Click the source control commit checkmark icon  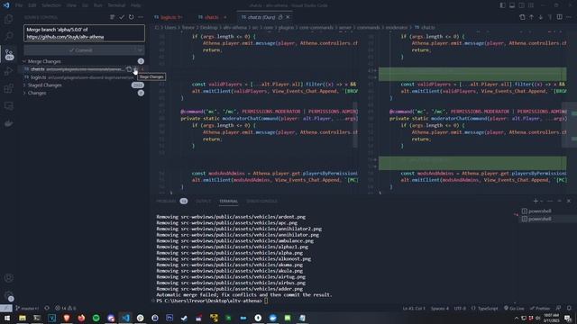[x=122, y=17]
